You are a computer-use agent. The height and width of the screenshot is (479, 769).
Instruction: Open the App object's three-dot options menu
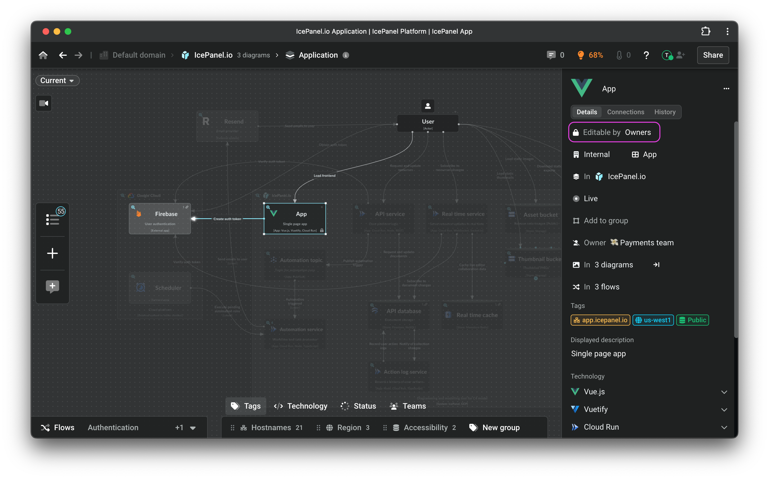[726, 89]
